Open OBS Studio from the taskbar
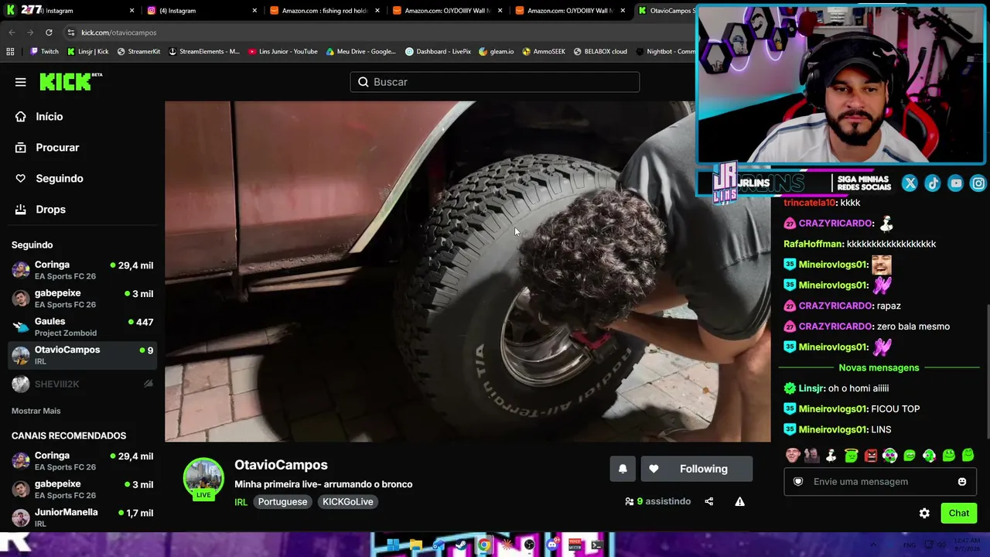 tap(529, 545)
